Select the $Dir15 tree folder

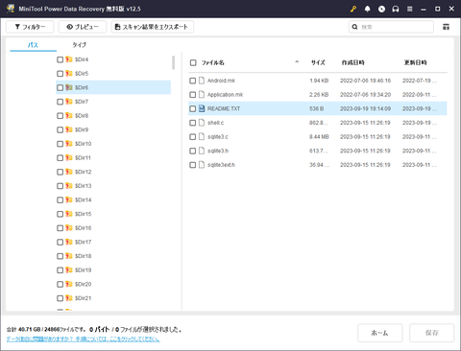pyautogui.click(x=83, y=214)
